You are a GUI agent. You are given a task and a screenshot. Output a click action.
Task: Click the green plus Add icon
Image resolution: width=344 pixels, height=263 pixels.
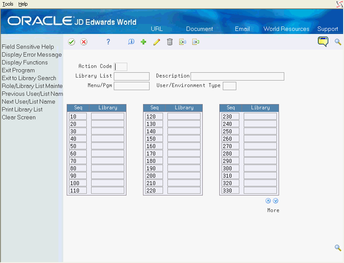pyautogui.click(x=143, y=42)
